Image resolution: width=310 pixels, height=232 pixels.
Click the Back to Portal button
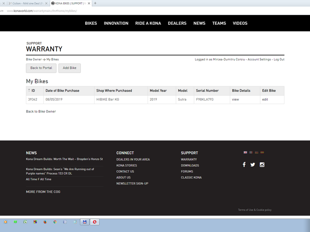click(x=41, y=68)
